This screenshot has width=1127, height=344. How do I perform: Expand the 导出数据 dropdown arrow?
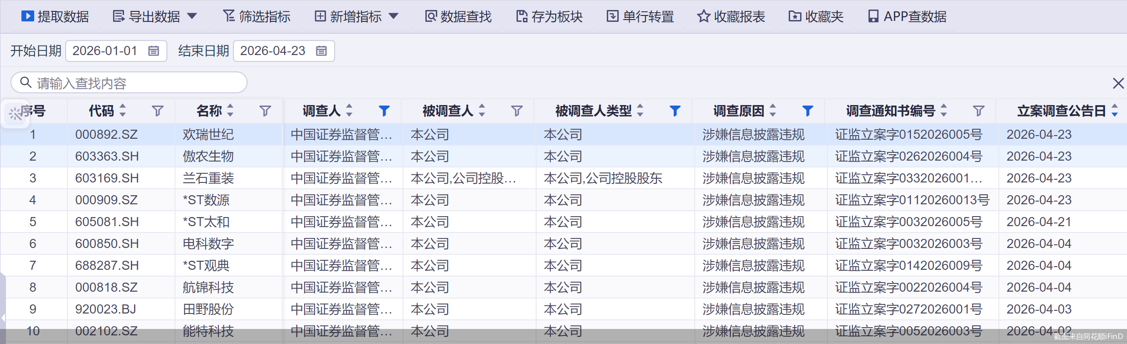(192, 16)
